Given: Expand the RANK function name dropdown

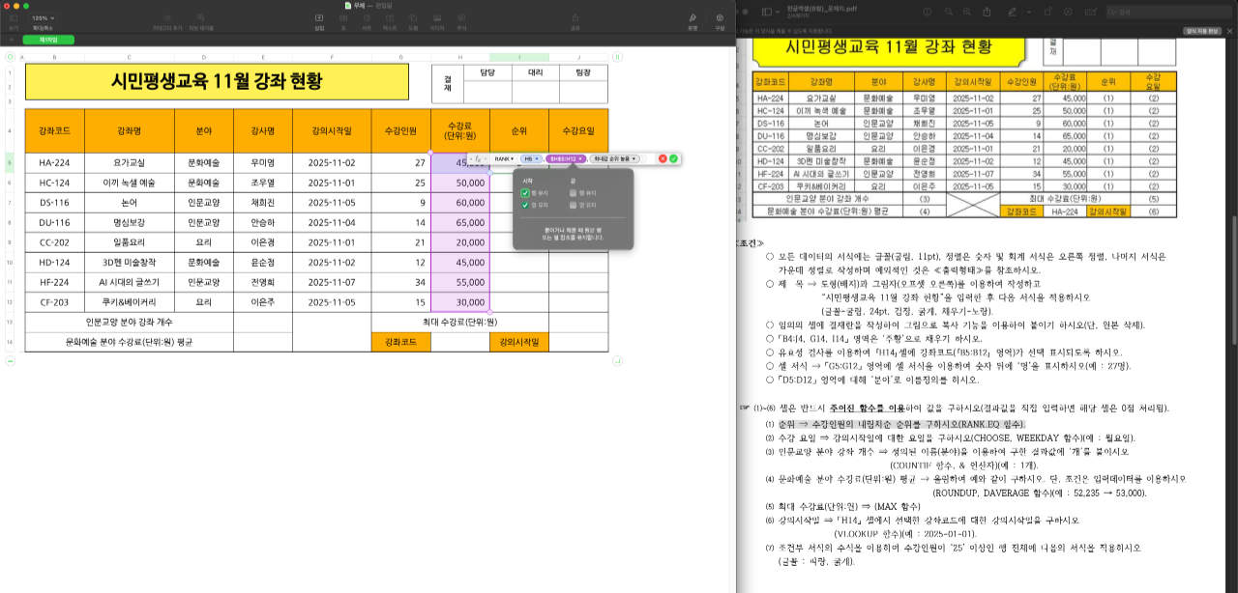Looking at the screenshot, I should coord(504,158).
